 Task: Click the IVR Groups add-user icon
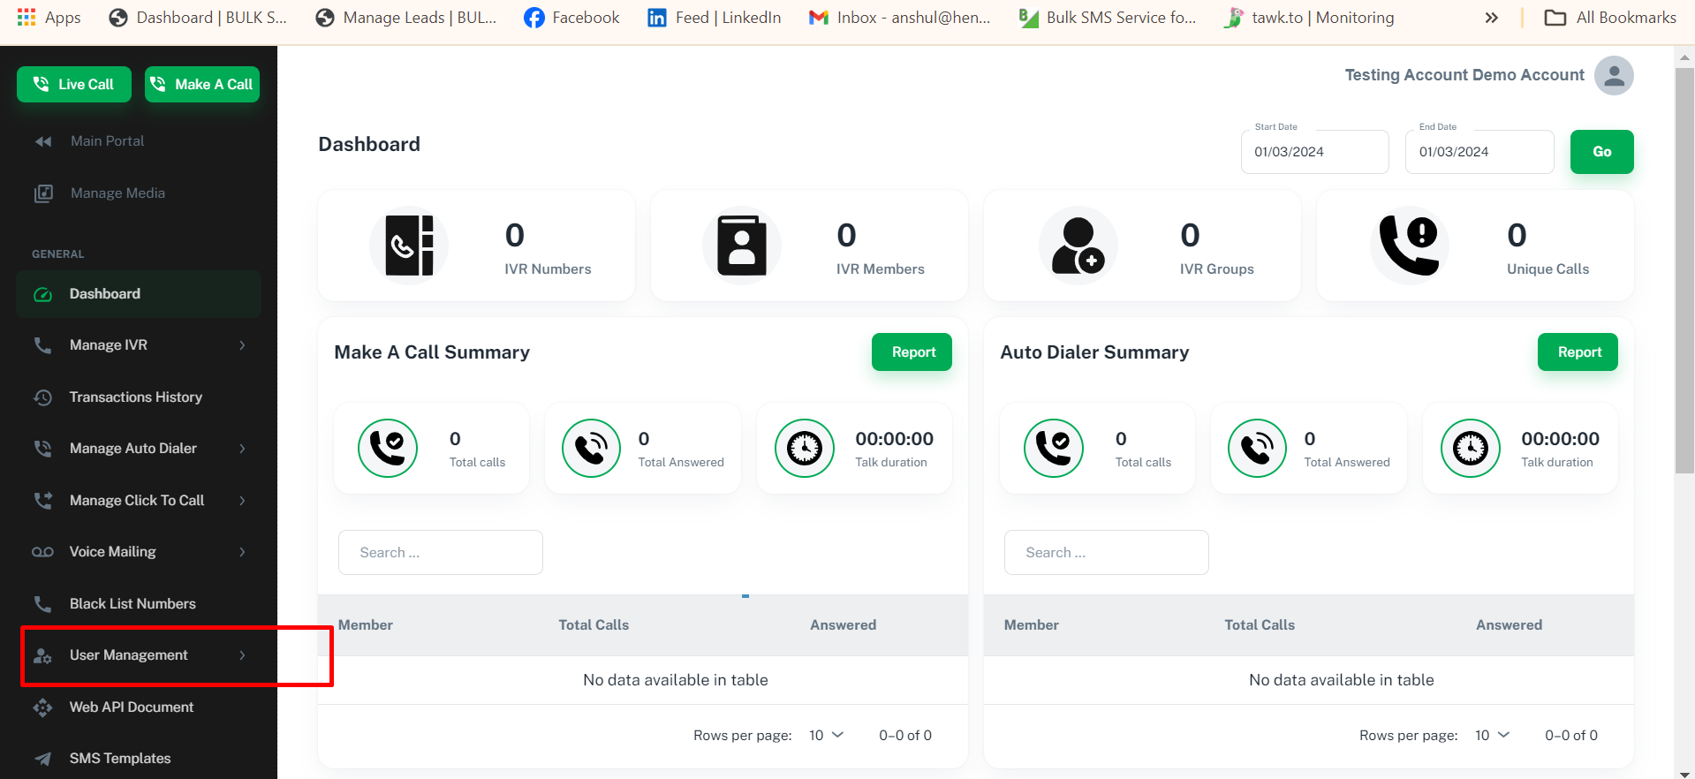click(x=1078, y=246)
